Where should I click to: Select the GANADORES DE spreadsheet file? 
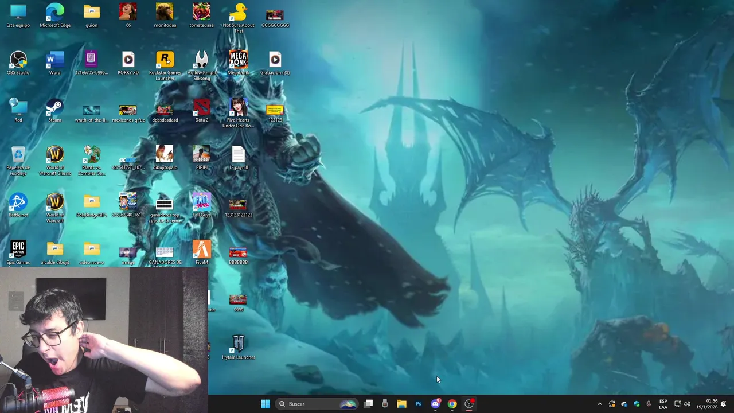click(165, 256)
